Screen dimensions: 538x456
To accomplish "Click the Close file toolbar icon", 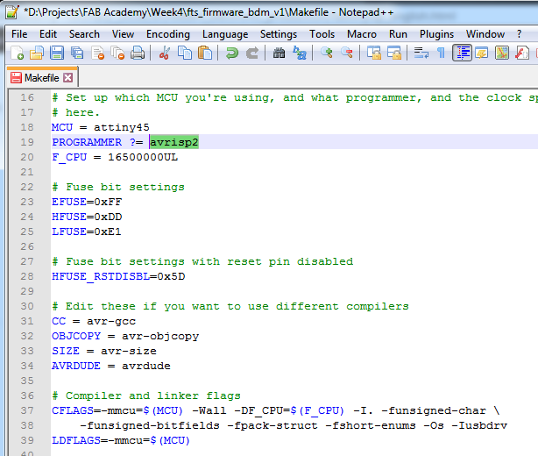I will pyautogui.click(x=98, y=53).
